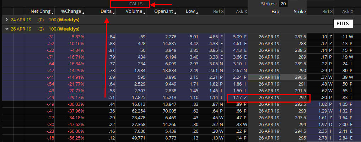Collapse the 26 APR 19 Weeklys row

pos(7,29)
